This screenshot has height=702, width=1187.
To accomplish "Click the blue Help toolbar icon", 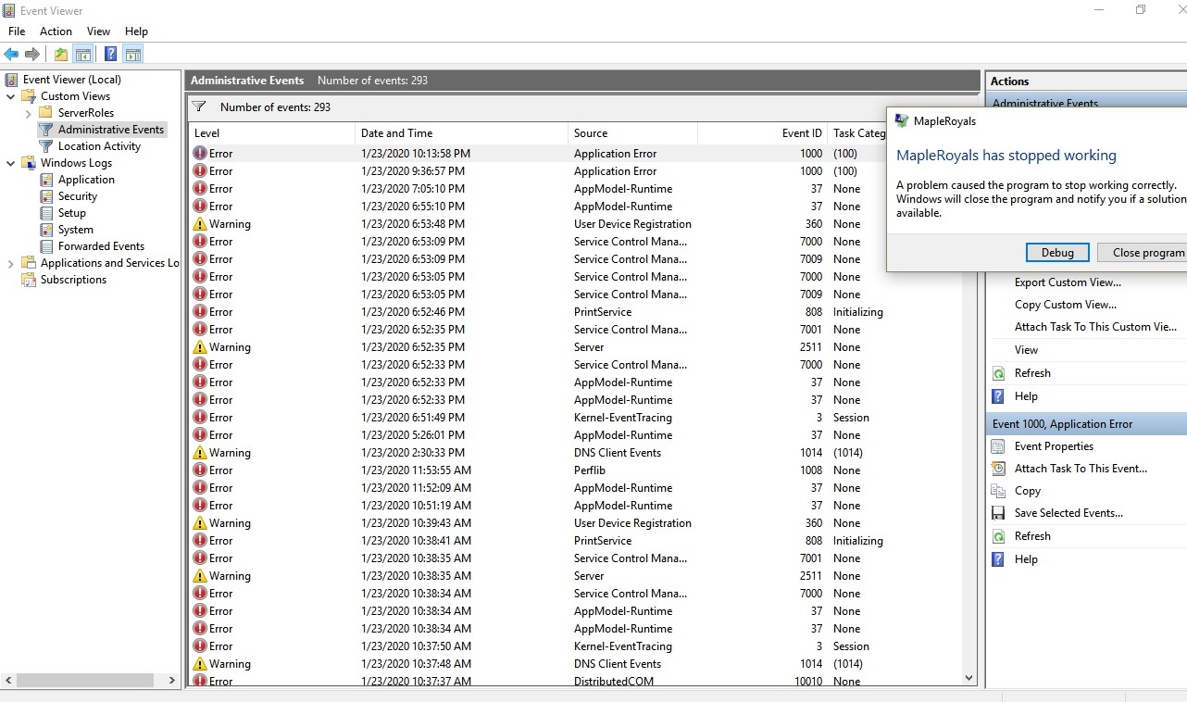I will tap(110, 54).
